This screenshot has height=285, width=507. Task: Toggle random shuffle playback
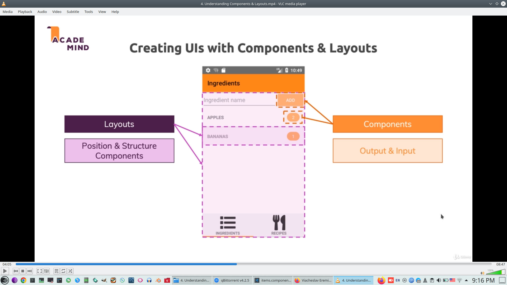click(70, 271)
